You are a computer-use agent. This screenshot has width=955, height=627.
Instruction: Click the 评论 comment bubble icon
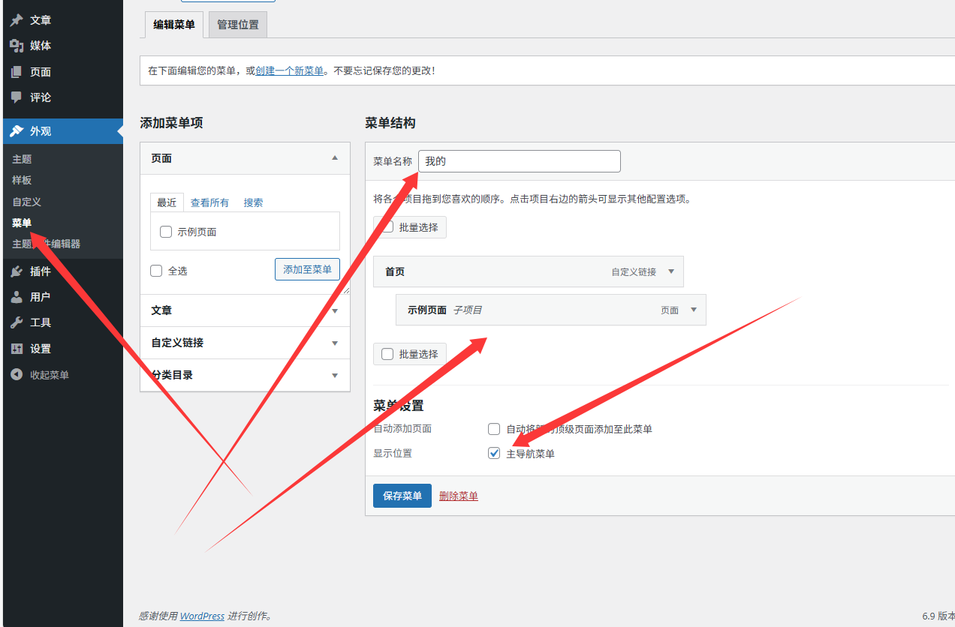(x=17, y=97)
